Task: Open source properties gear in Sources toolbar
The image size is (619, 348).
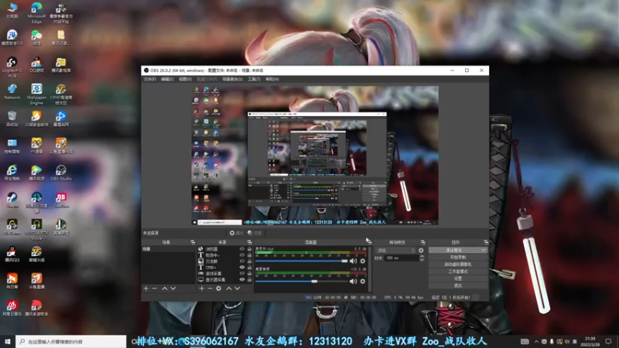Action: (x=219, y=288)
